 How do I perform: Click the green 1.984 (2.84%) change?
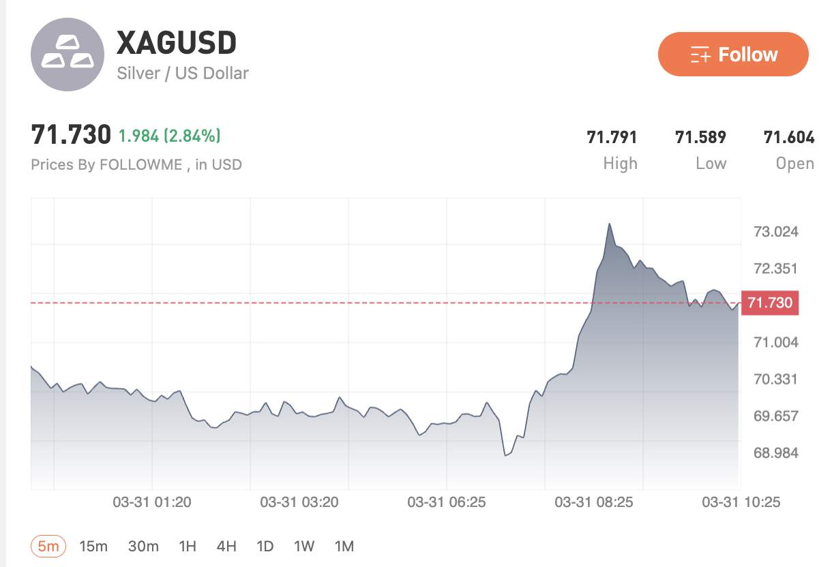click(x=170, y=136)
